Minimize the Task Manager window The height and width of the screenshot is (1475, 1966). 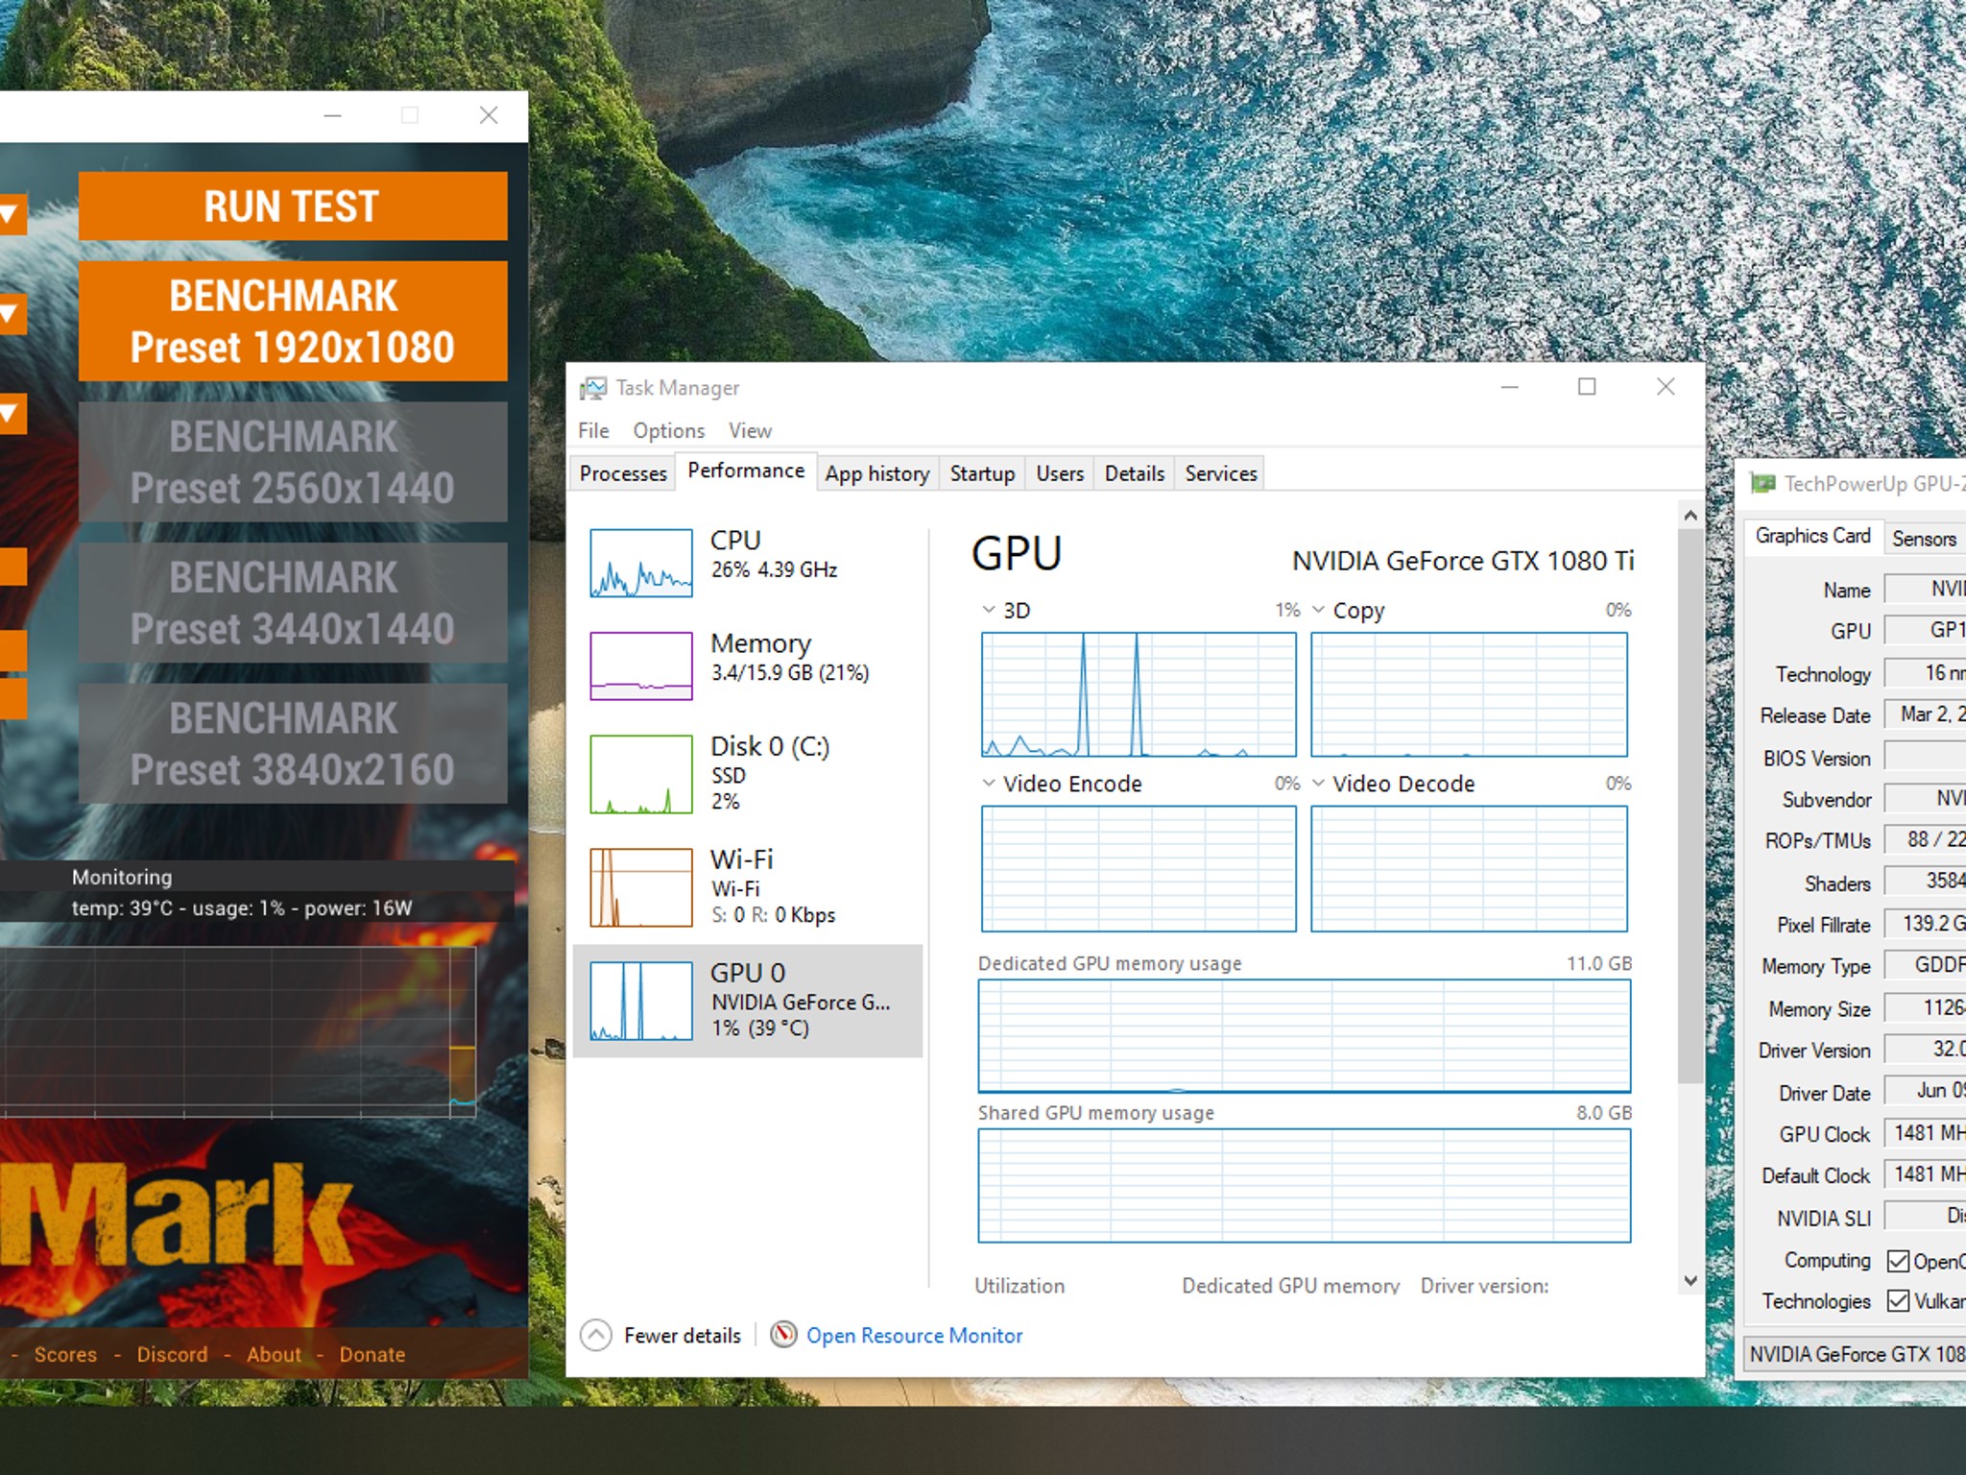[1510, 387]
